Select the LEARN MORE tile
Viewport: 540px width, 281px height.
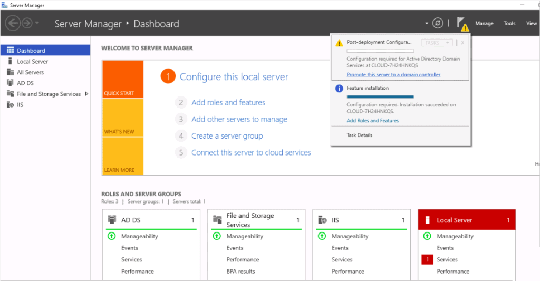click(x=123, y=156)
